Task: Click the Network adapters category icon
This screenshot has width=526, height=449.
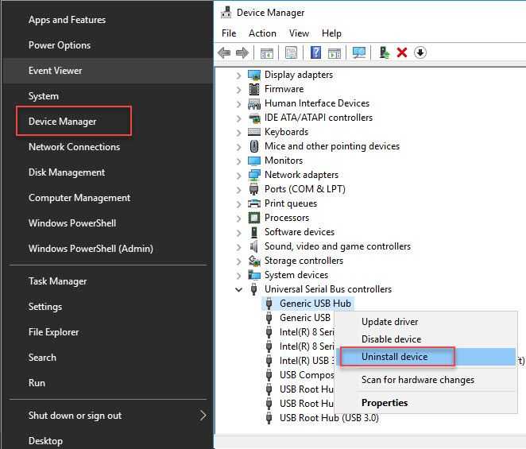Action: click(254, 175)
